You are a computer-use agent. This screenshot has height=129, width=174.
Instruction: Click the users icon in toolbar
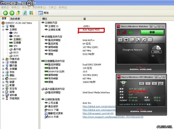point(31,13)
